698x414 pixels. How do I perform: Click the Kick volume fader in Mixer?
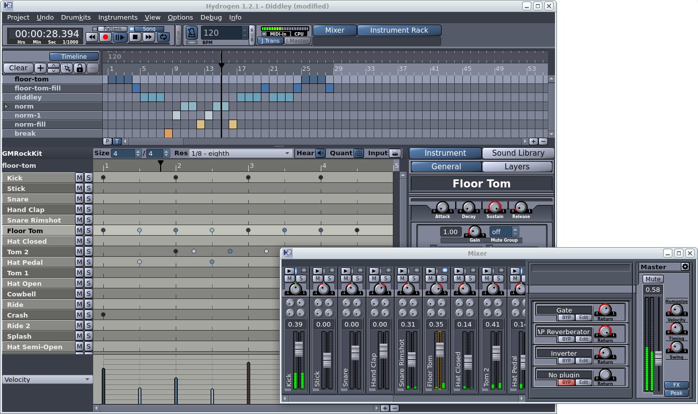tap(299, 349)
